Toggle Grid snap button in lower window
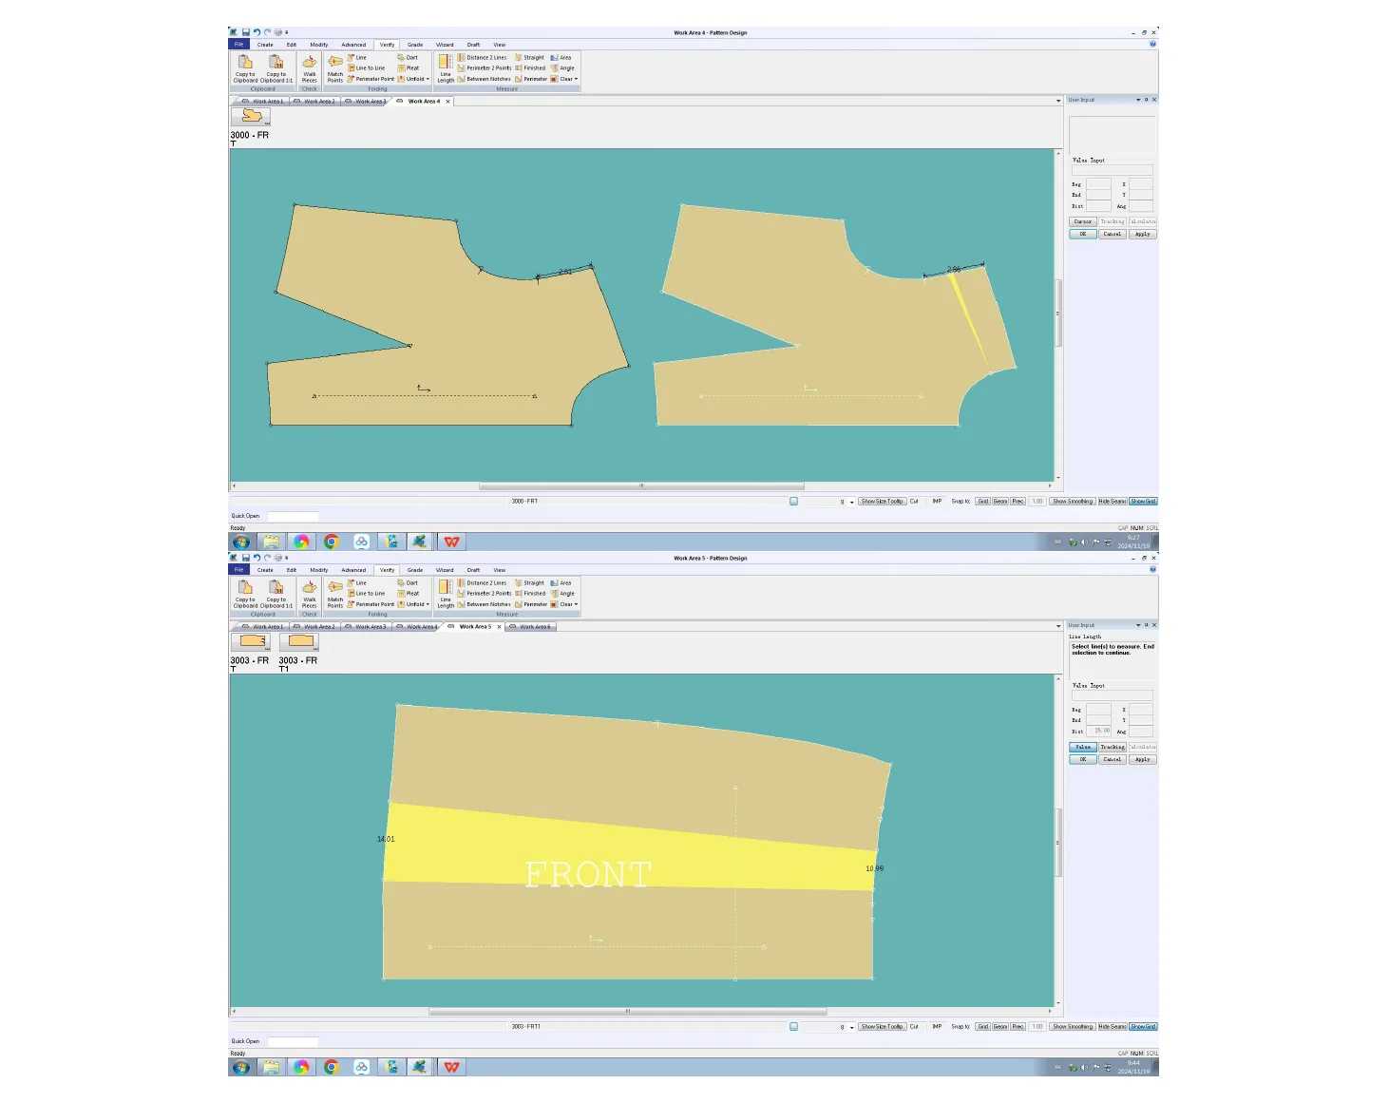The height and width of the screenshot is (1103, 1389). point(983,1027)
